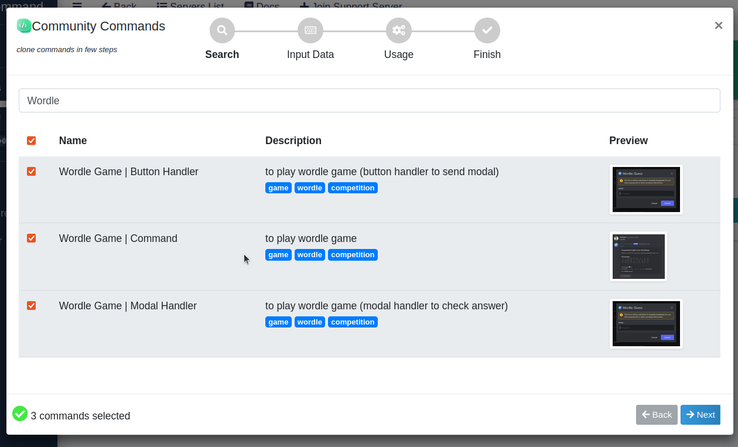Close the Community Commands dialog
This screenshot has width=738, height=447.
[719, 25]
